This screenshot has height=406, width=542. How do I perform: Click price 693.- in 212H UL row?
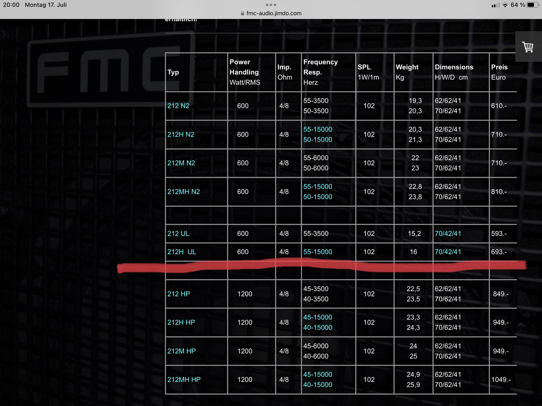pyautogui.click(x=499, y=252)
